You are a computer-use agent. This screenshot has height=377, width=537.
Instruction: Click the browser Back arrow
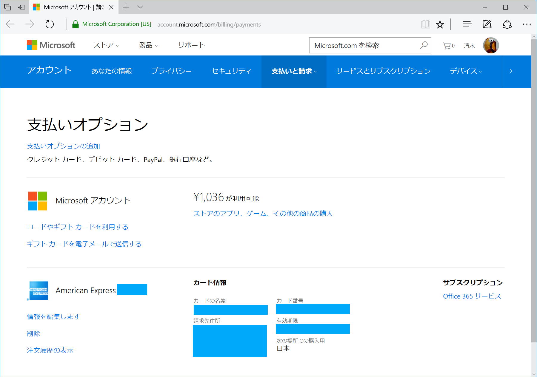[x=10, y=24]
